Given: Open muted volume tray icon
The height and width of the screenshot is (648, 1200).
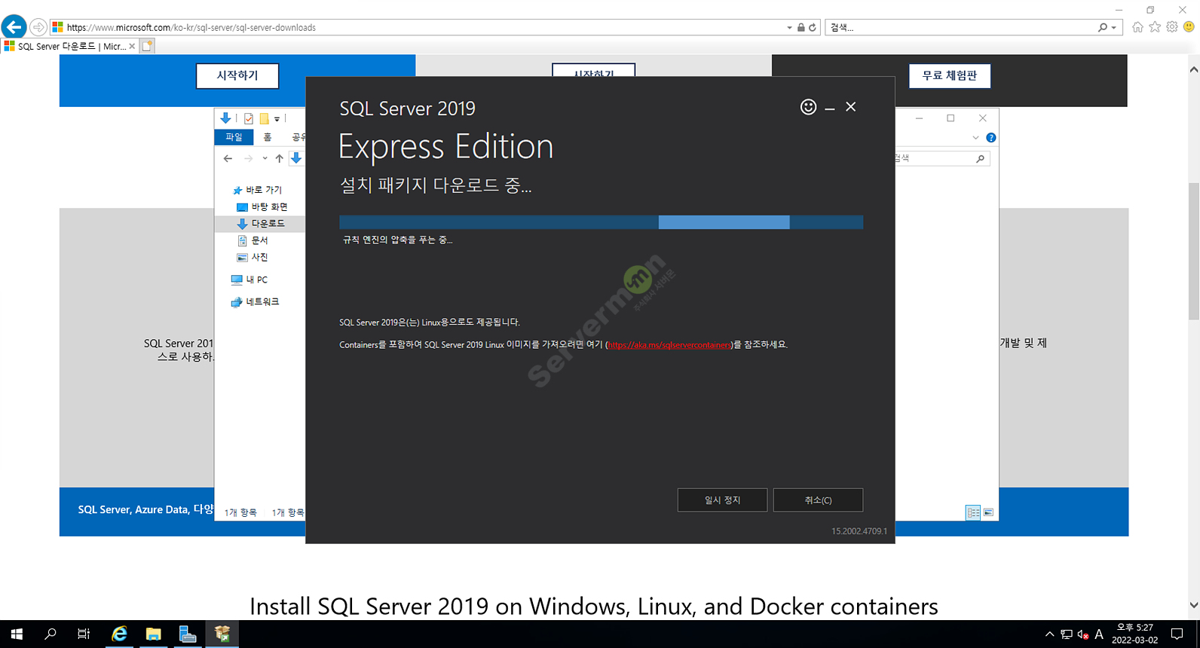Looking at the screenshot, I should (1083, 634).
